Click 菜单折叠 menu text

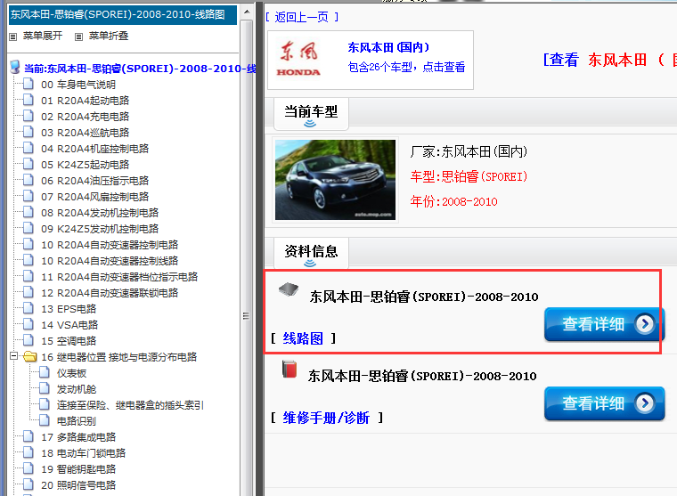pos(109,36)
